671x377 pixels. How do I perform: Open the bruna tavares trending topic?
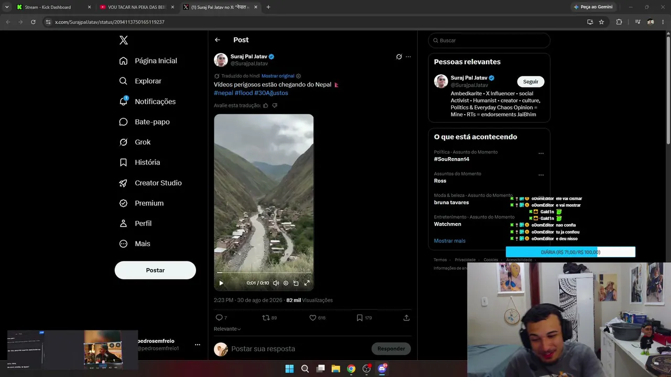[451, 203]
